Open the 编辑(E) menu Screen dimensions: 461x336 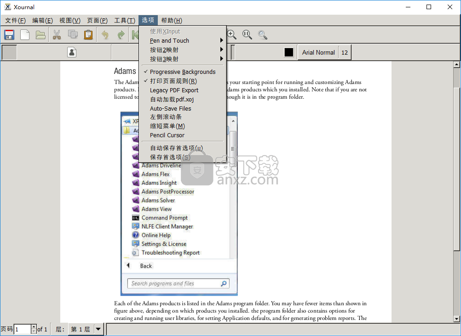pyautogui.click(x=43, y=20)
